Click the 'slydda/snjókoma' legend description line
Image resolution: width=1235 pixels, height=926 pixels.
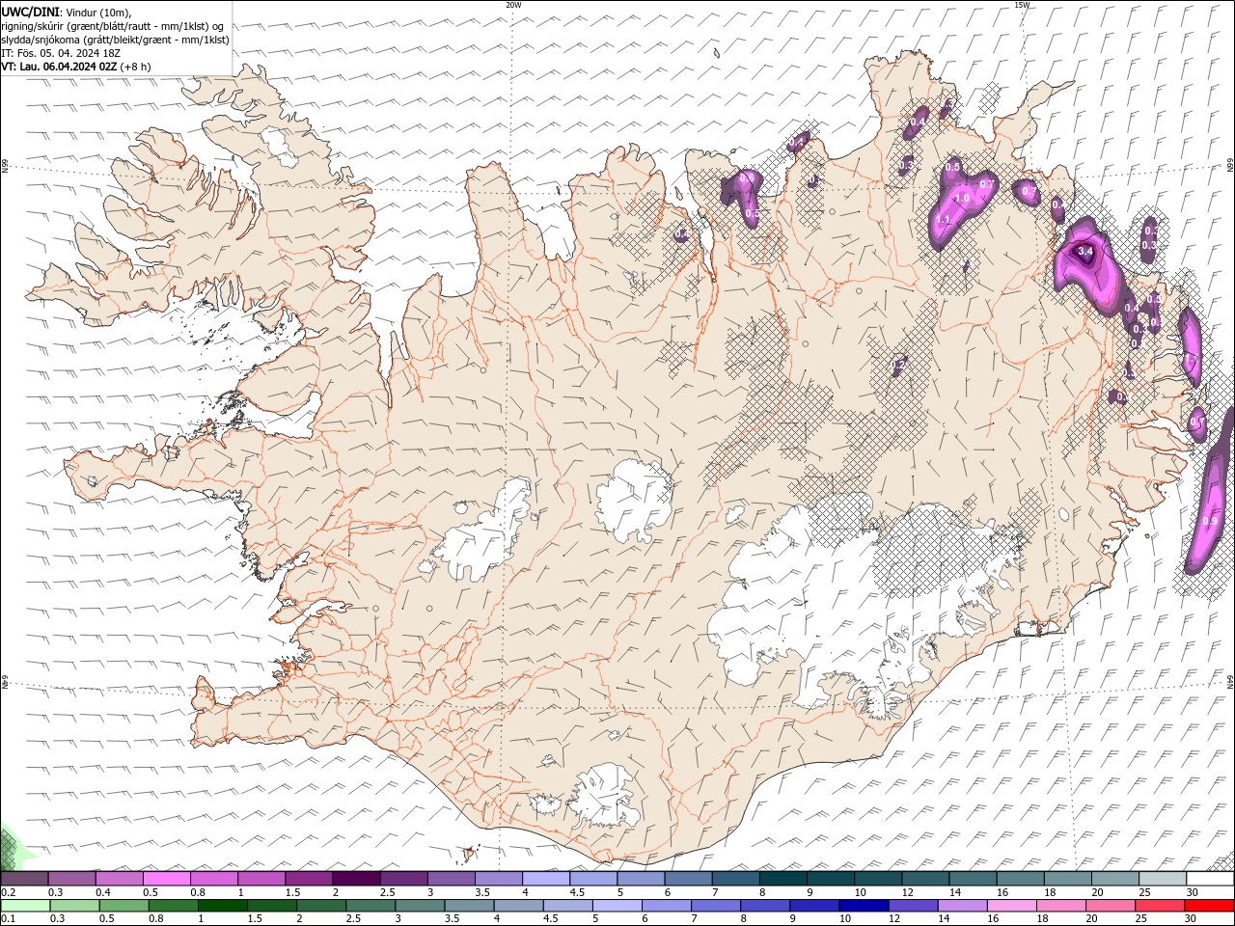coord(115,40)
